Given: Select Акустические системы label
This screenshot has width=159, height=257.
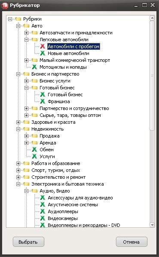Looking at the screenshot, I should (x=73, y=205).
